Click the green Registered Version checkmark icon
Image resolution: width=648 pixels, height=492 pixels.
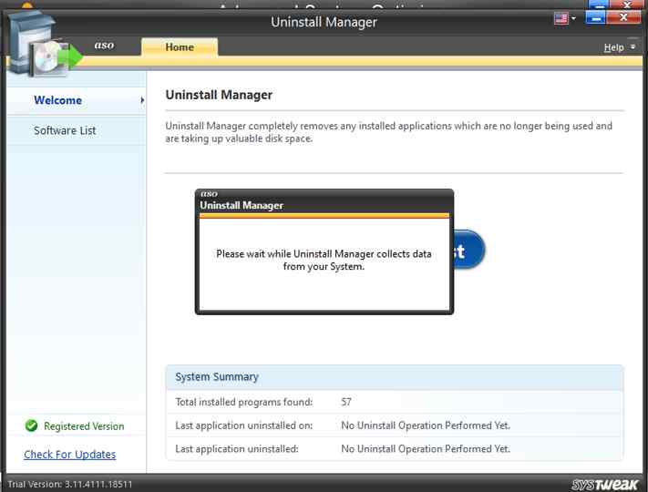pos(31,425)
